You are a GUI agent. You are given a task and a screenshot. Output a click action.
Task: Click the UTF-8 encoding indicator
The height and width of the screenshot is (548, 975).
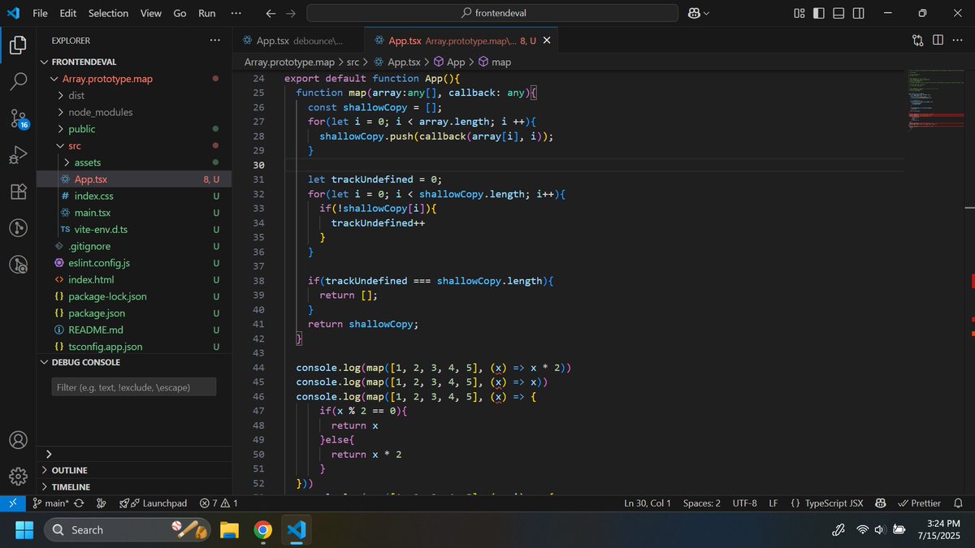coord(744,503)
